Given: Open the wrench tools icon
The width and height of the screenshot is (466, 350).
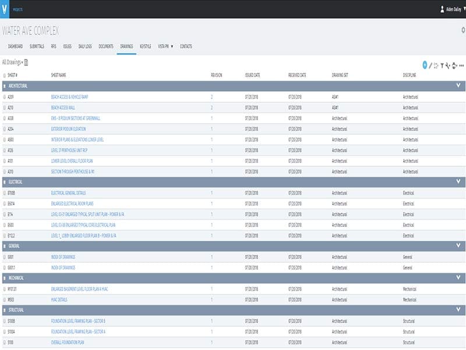Looking at the screenshot, I should point(447,65).
